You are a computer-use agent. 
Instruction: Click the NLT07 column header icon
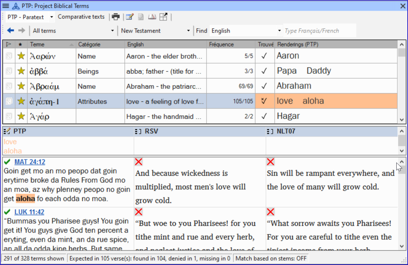tap(270, 131)
